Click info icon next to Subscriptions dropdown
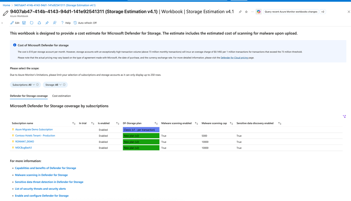Image resolution: width=351 pixels, height=201 pixels. tap(37, 85)
